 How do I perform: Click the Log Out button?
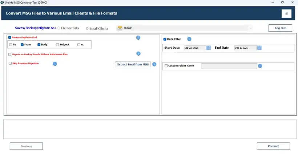tap(280, 28)
